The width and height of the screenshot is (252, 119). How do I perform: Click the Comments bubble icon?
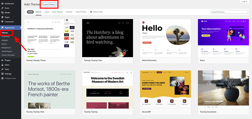[2, 22]
